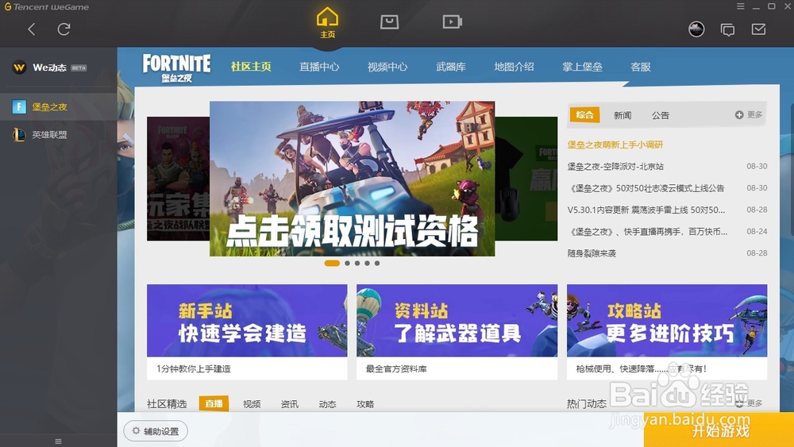
Task: Open the 掌上堡垒 tab
Action: [x=582, y=67]
